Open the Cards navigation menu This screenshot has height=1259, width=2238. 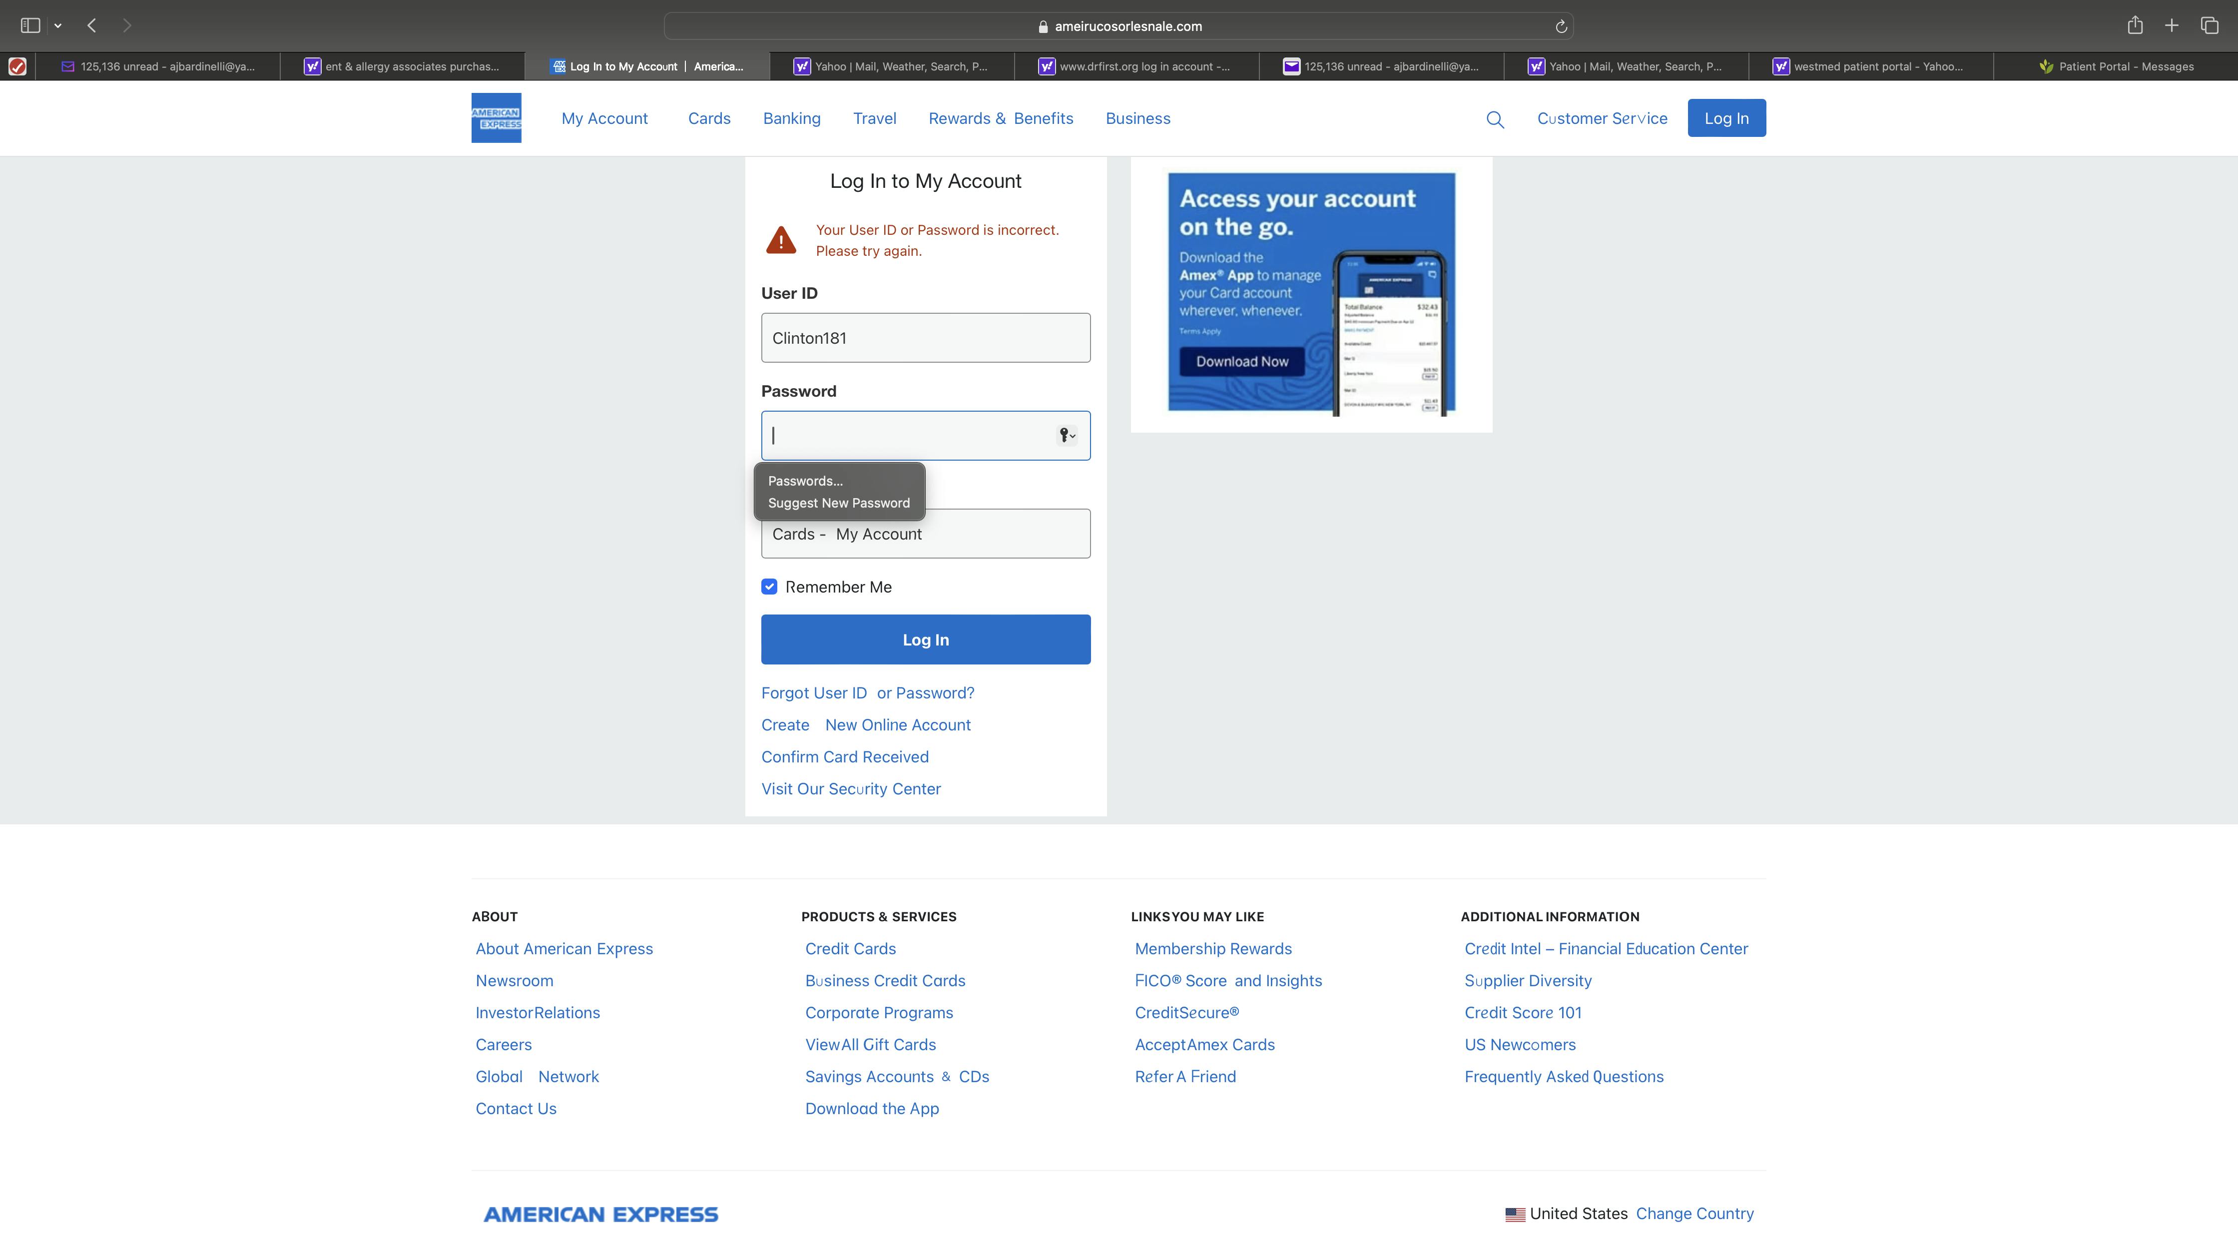click(x=709, y=118)
